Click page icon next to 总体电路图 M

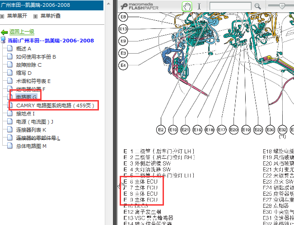click(10, 146)
